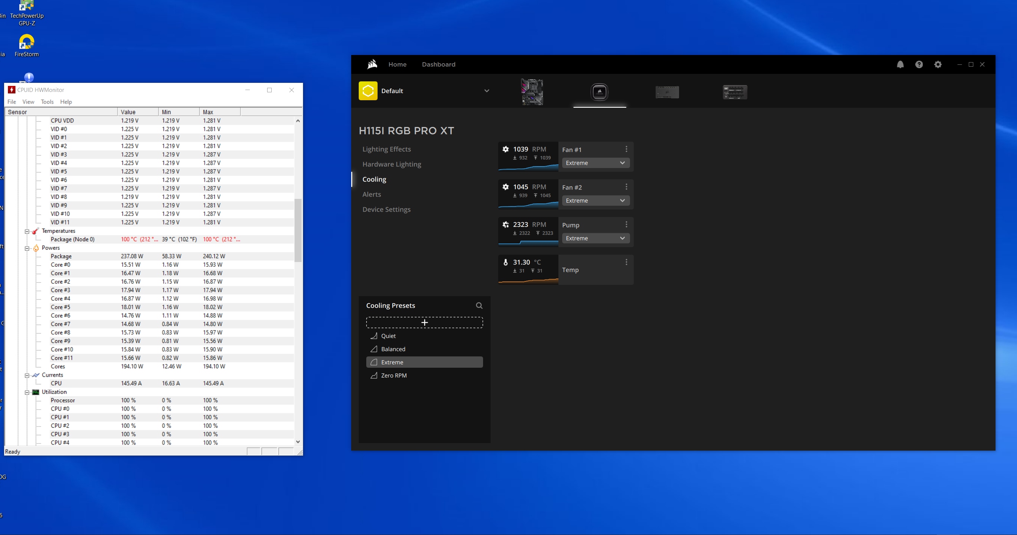1017x535 pixels.
Task: Open FireStorm desktop shortcut
Action: (x=26, y=46)
